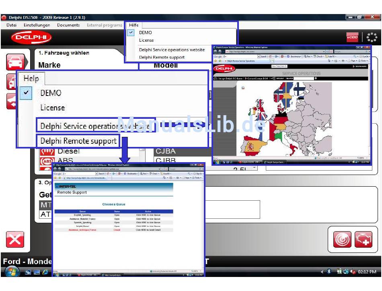Select the ABS system icon
Image resolution: width=382 pixels, height=291 pixels.
tap(47, 161)
